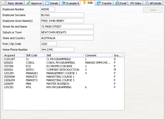Screen dimensions: 165x120
Task: Open the Approve tab
Action: tap(34, 3)
